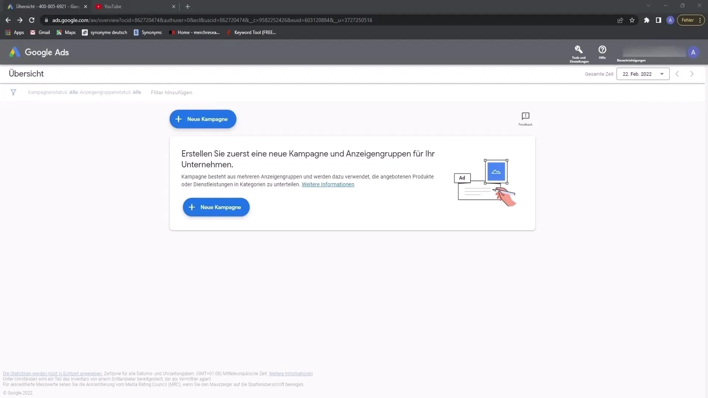
Task: Navigate to previous date with left arrow
Action: coord(677,73)
